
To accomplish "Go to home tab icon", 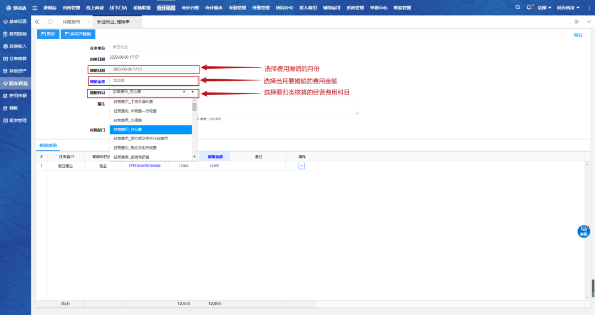I will [x=50, y=21].
